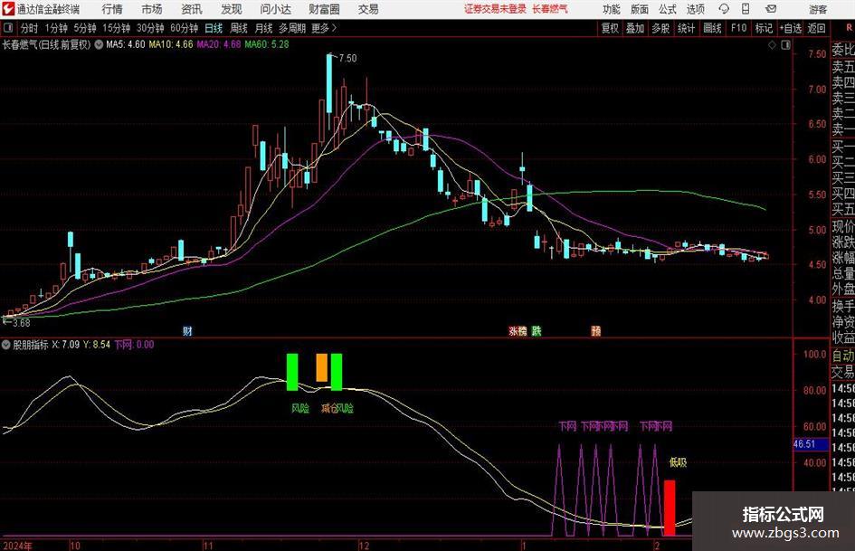Click the red 低吸 signal bar
Screen dimensions: 855x551
click(669, 508)
